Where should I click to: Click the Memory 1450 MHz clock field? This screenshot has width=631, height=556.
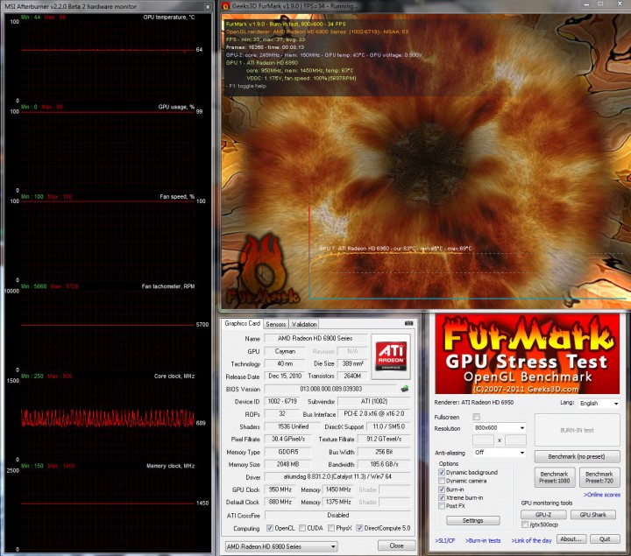pos(338,489)
